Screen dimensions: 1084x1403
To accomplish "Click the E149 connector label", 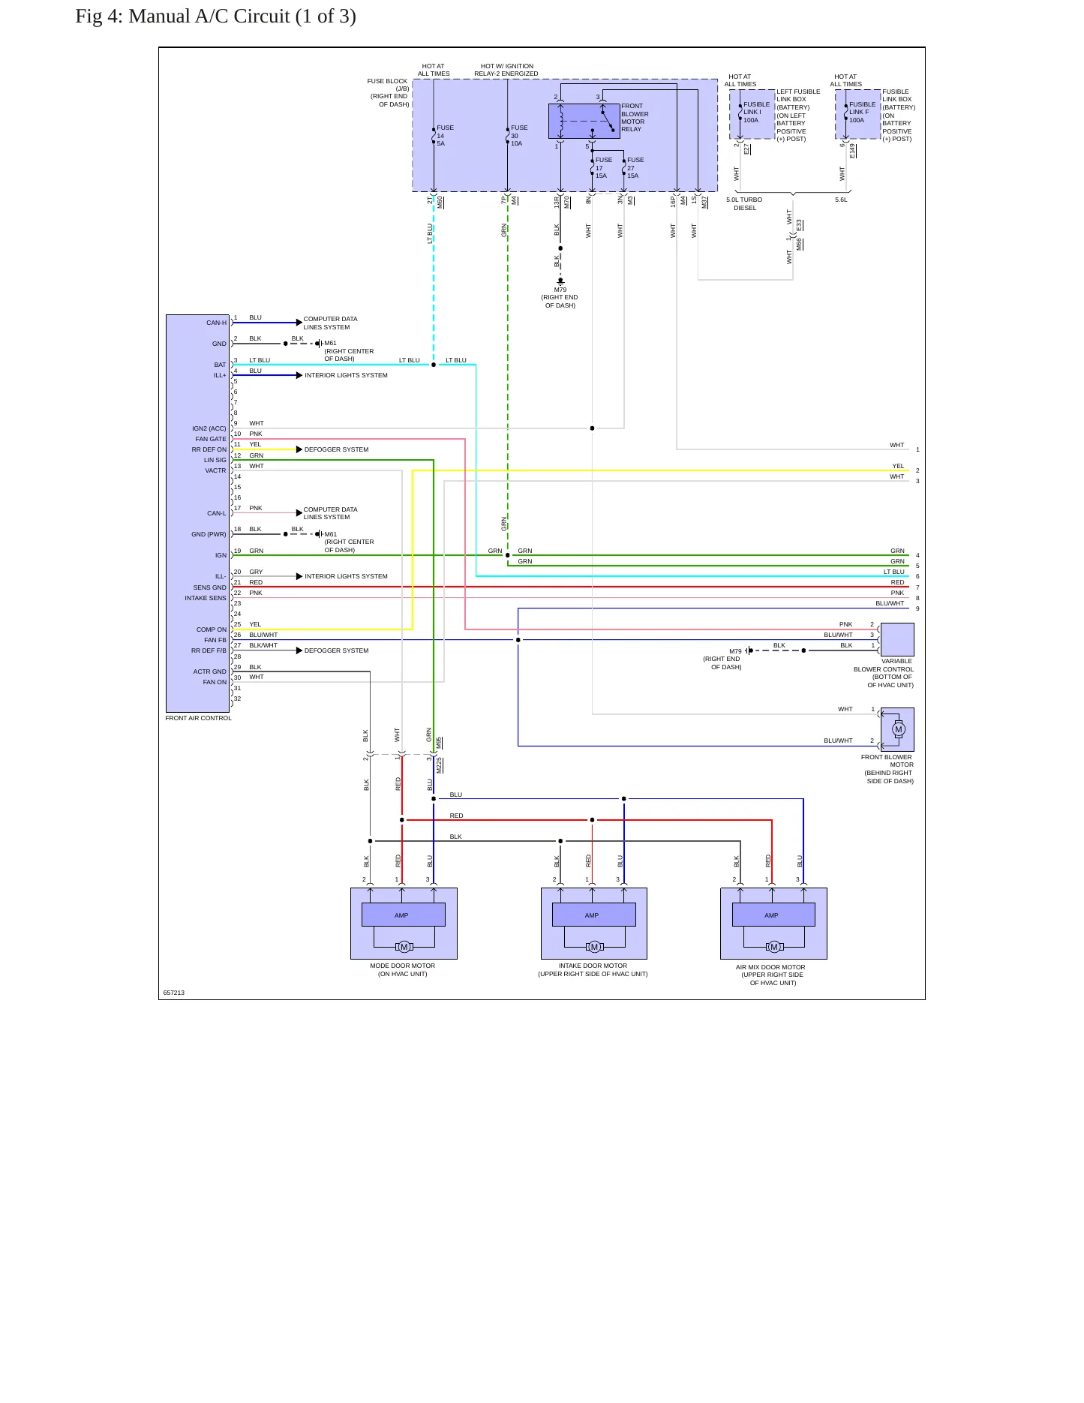I will tap(852, 151).
